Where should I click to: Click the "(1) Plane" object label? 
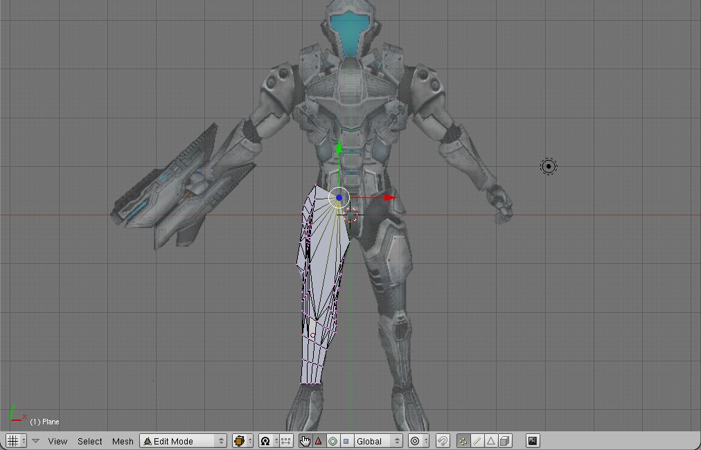(x=44, y=422)
